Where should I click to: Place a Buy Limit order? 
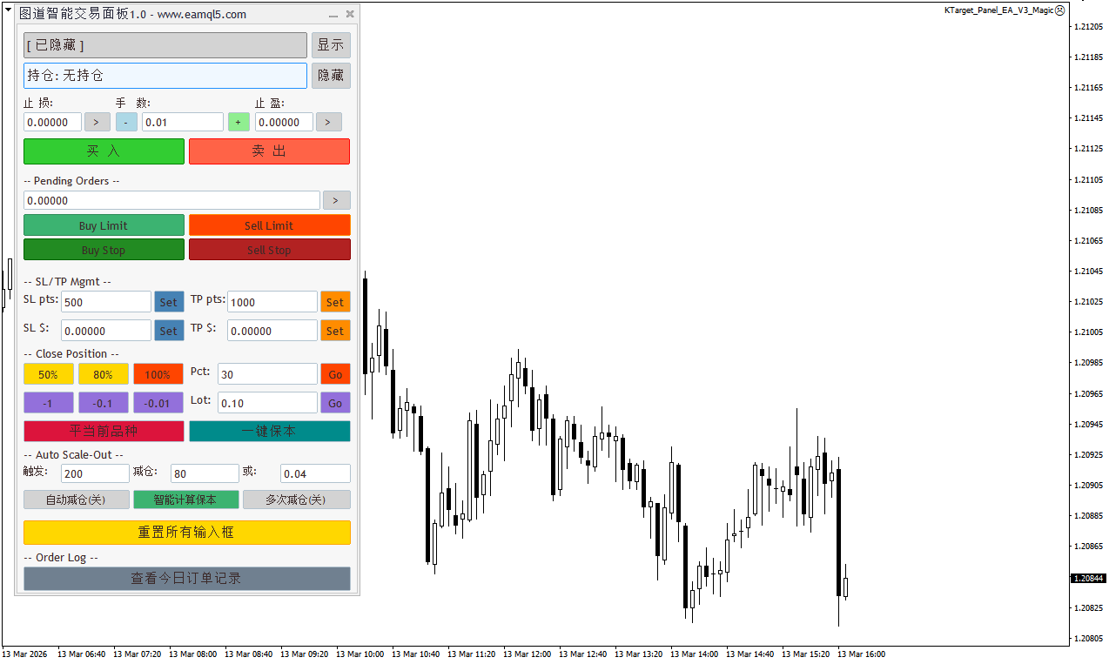(x=104, y=225)
